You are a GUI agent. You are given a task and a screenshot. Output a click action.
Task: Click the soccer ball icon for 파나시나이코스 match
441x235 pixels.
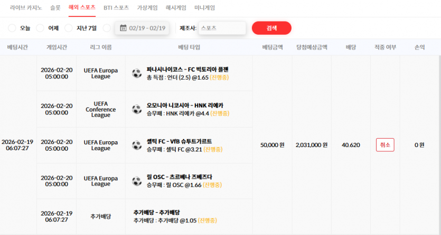click(x=137, y=73)
